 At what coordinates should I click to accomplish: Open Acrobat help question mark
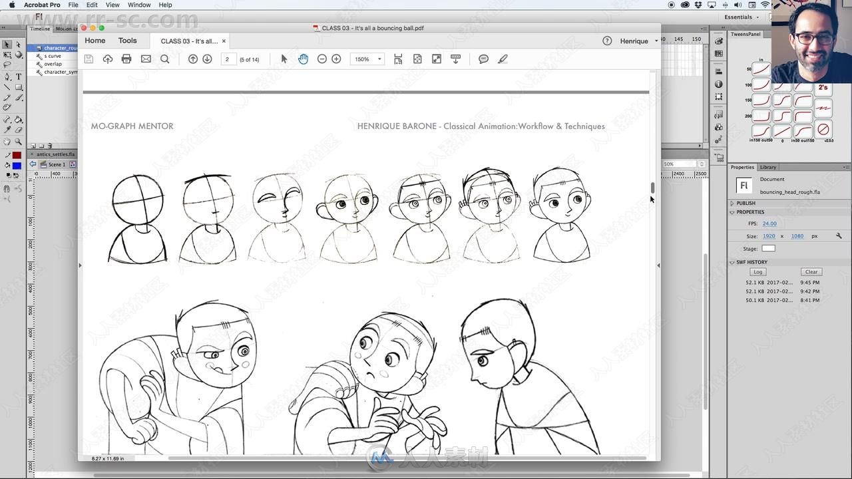pyautogui.click(x=607, y=41)
